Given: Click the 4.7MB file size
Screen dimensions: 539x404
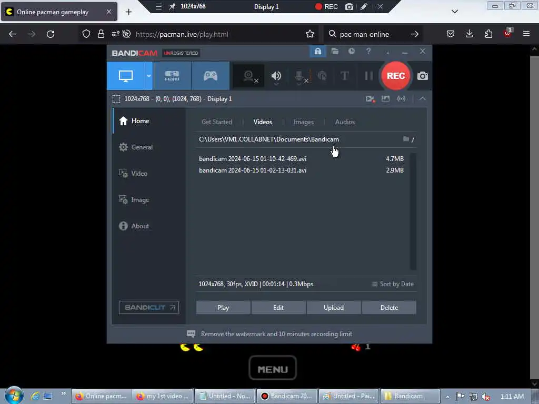Looking at the screenshot, I should pos(395,159).
